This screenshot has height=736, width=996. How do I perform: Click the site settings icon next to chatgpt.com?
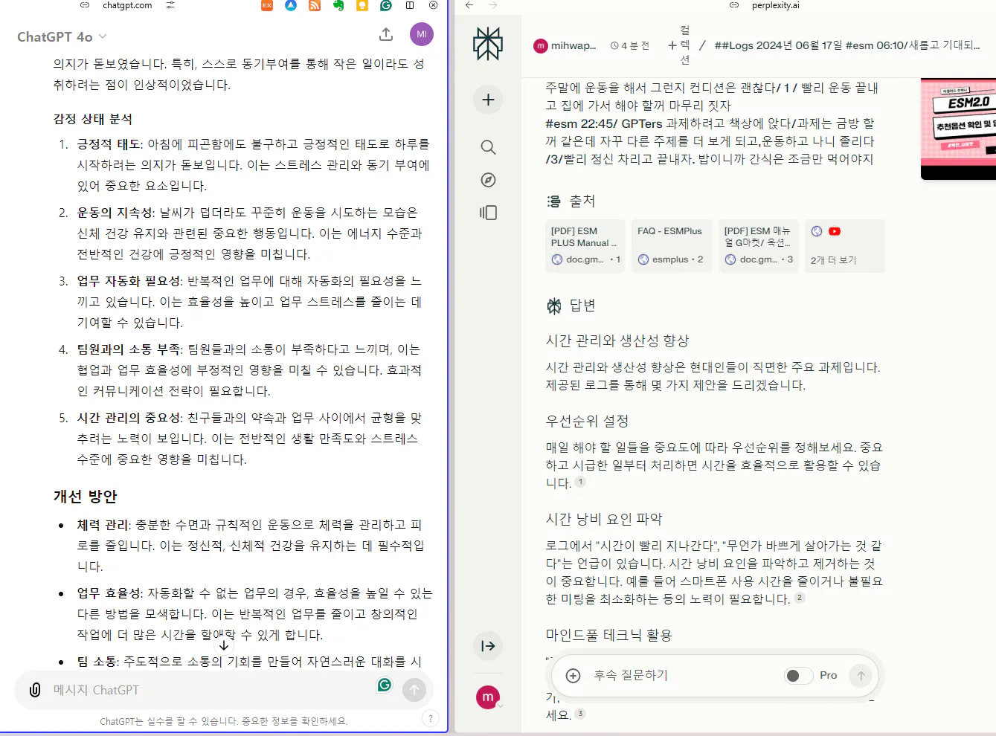tap(170, 5)
